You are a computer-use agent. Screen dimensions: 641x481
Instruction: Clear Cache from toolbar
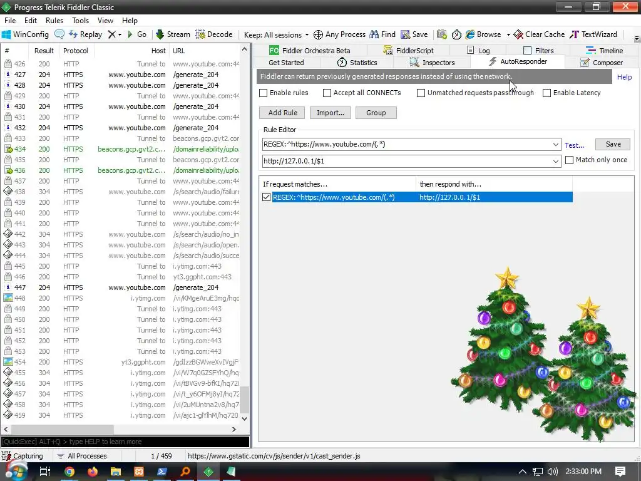tap(539, 34)
